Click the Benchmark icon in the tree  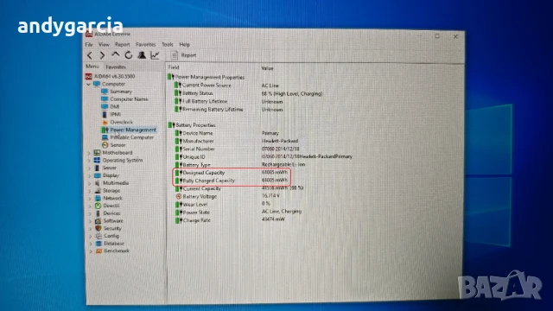pos(99,251)
